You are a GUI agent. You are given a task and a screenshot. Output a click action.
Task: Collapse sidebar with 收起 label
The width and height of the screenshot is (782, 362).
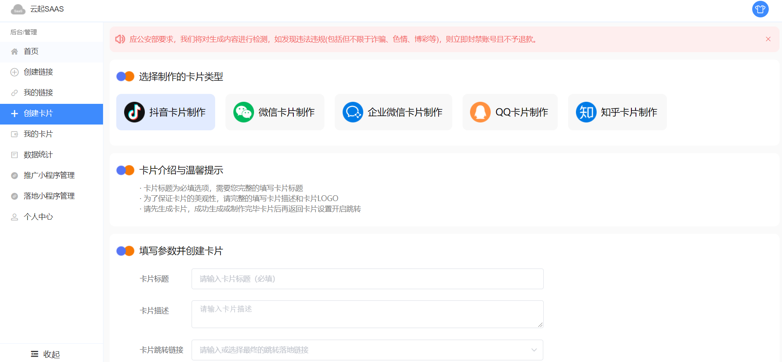tap(52, 354)
